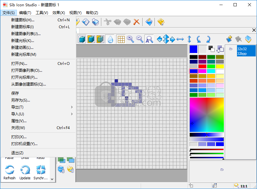The image size is (257, 189).
Task: Click the green channel slider bar
Action: 207,154
